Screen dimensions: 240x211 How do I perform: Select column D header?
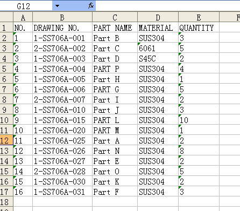pyautogui.click(x=158, y=17)
